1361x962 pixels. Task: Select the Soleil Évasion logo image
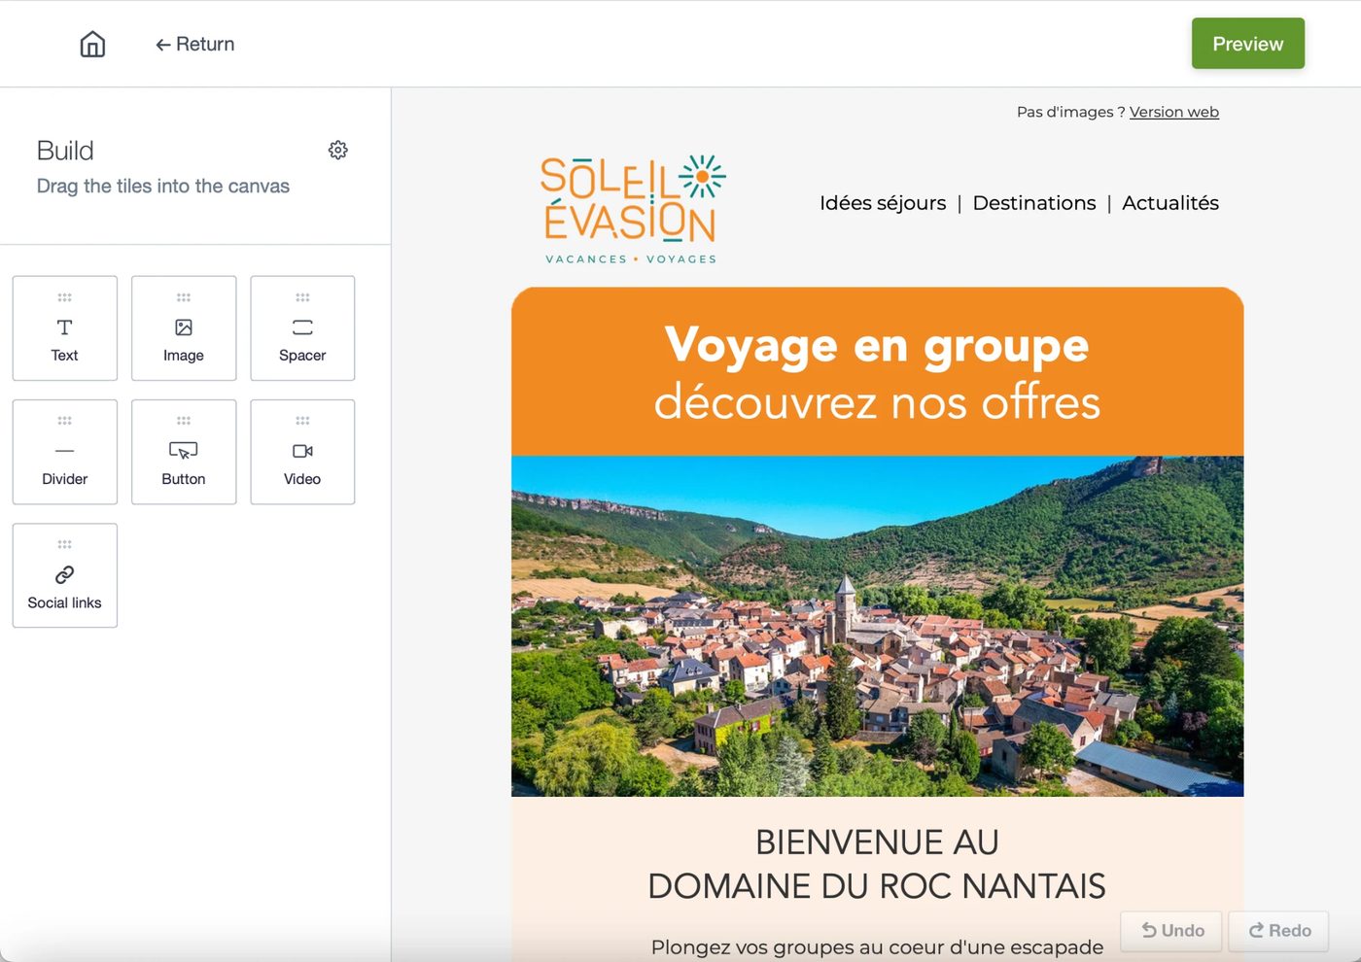click(x=632, y=209)
